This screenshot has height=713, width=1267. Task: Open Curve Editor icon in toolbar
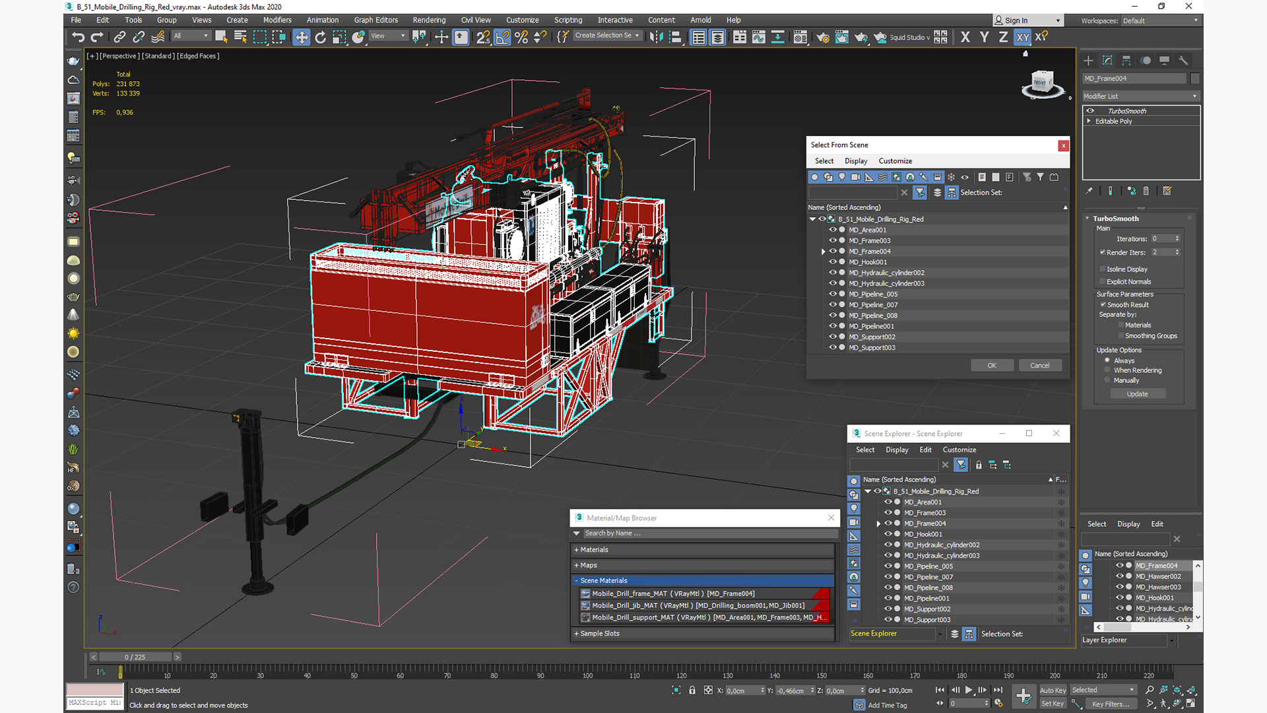click(759, 37)
